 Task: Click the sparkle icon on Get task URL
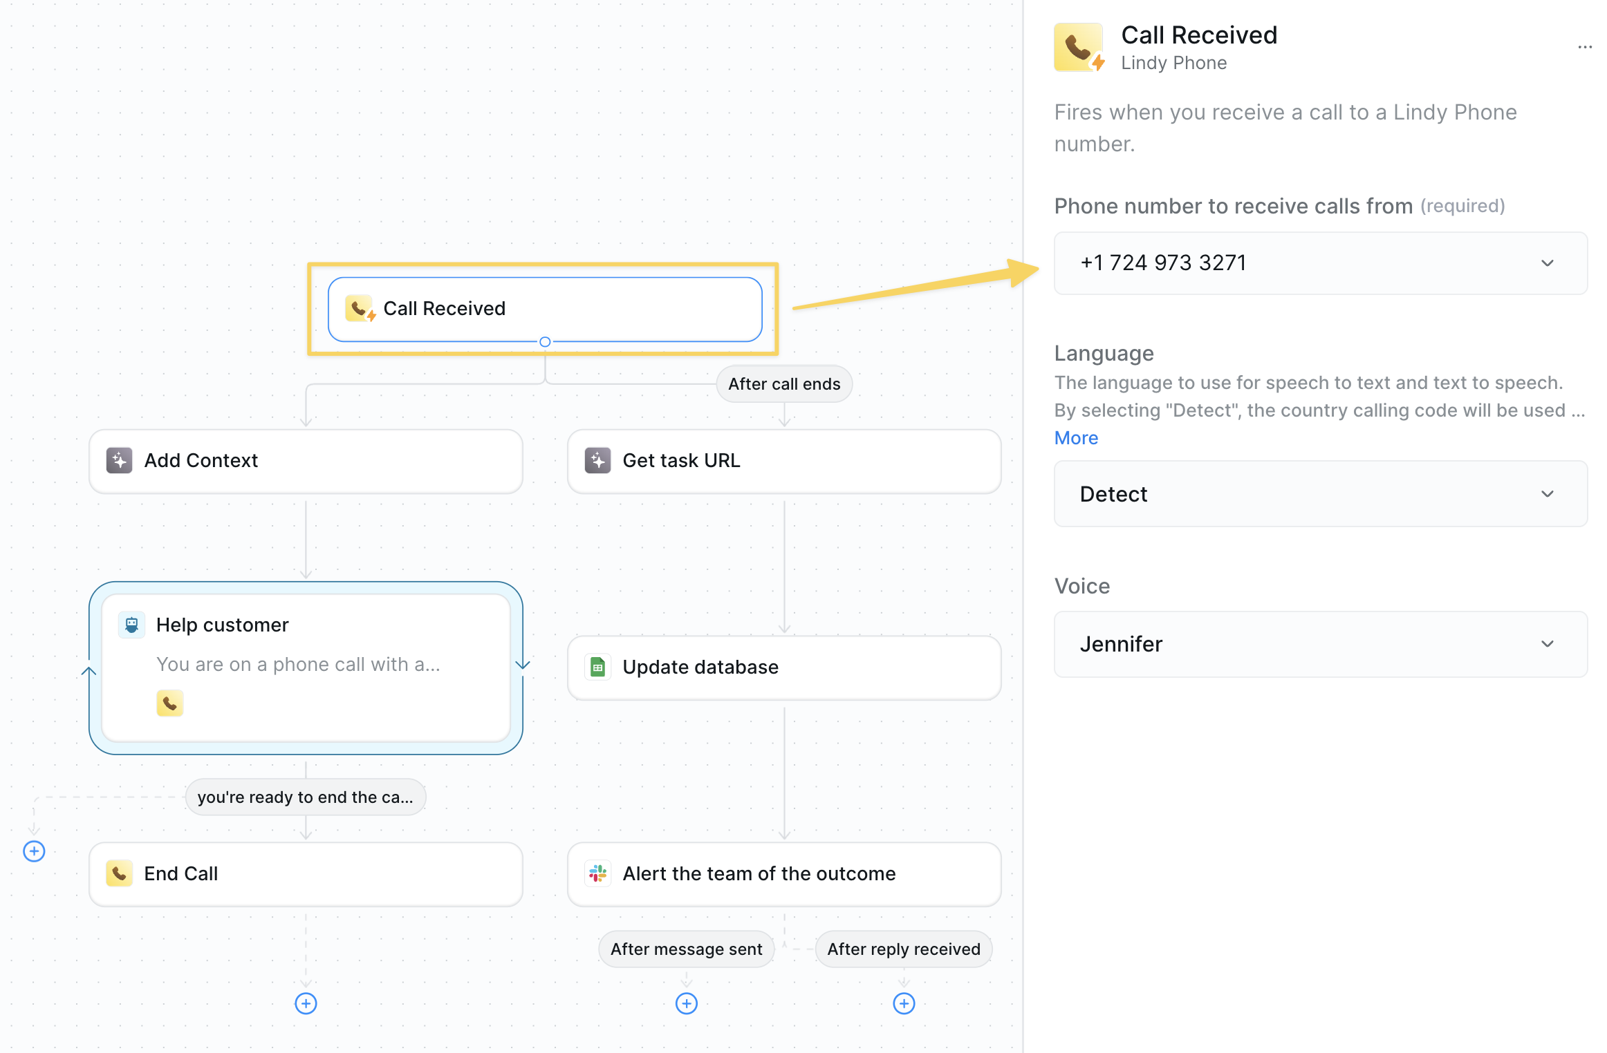click(597, 460)
